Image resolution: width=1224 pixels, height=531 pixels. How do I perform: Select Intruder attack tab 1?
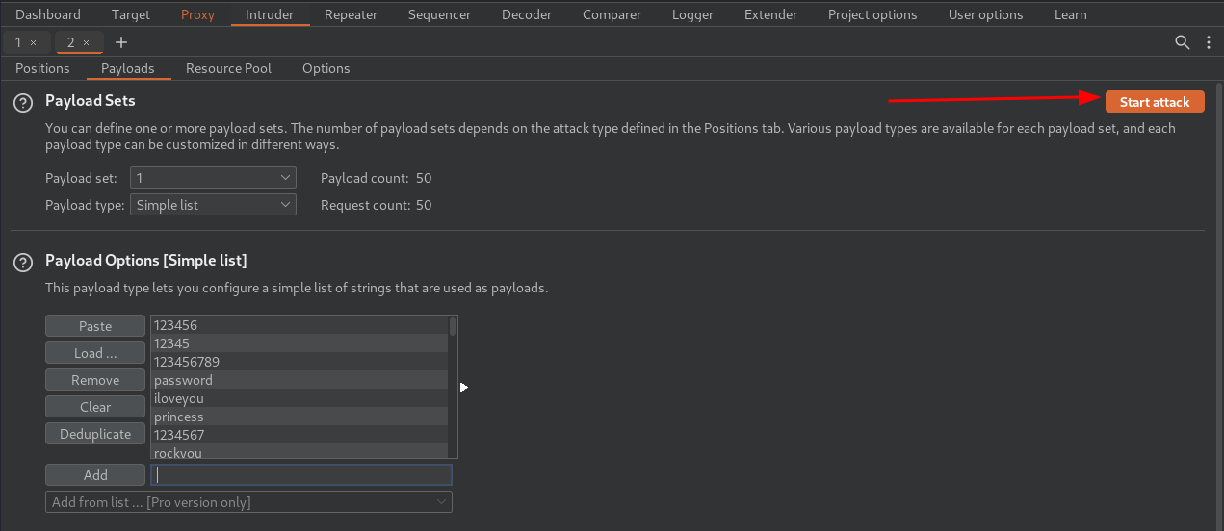(18, 42)
